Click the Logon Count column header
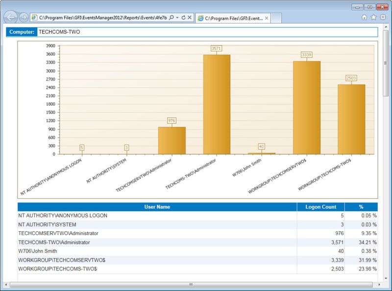 [321, 207]
